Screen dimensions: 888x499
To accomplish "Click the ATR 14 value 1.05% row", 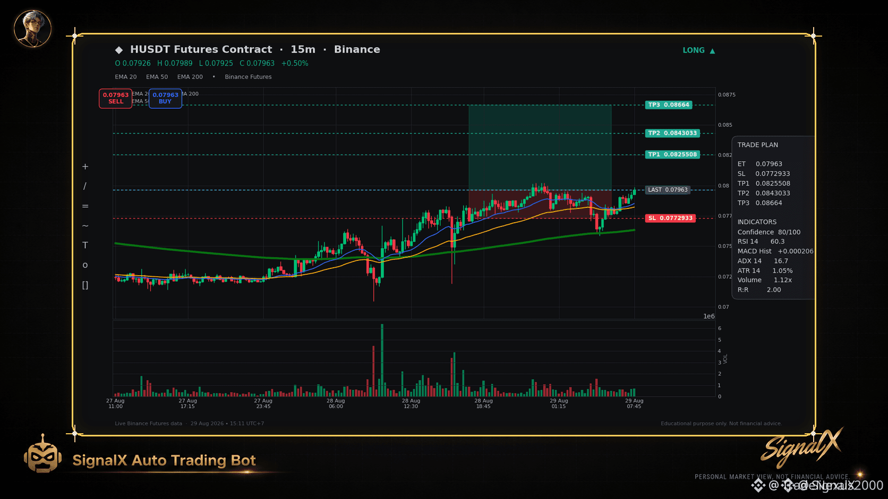I will pos(765,270).
